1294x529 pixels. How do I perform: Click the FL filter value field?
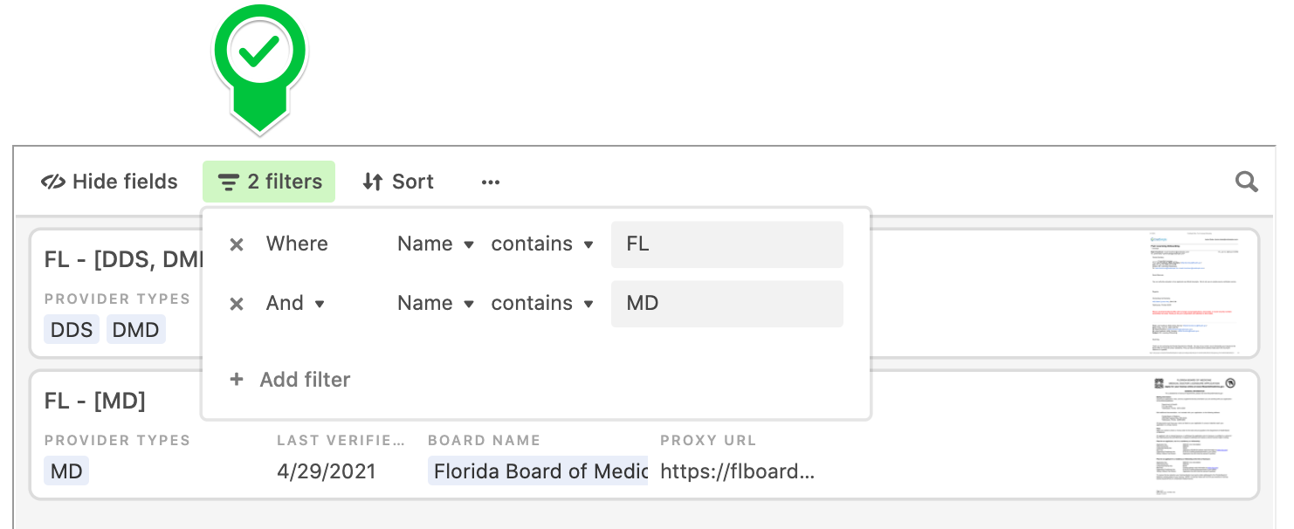[727, 244]
